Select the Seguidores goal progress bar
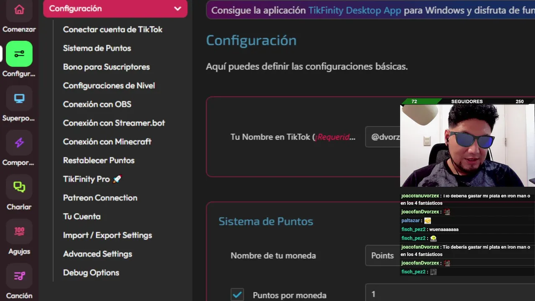The image size is (535, 301). tap(467, 101)
